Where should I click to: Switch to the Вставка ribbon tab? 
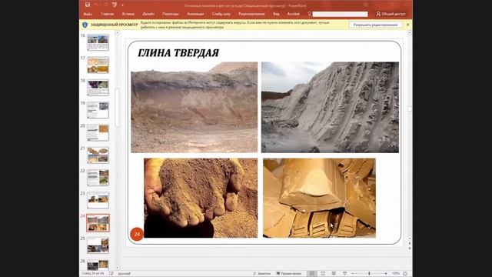128,14
